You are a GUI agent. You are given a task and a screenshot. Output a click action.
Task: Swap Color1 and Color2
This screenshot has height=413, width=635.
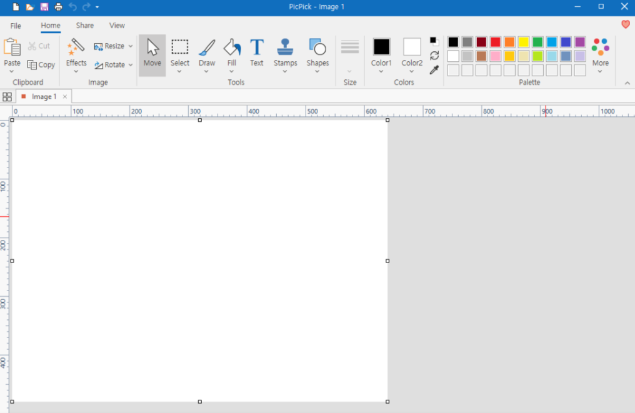coord(434,56)
